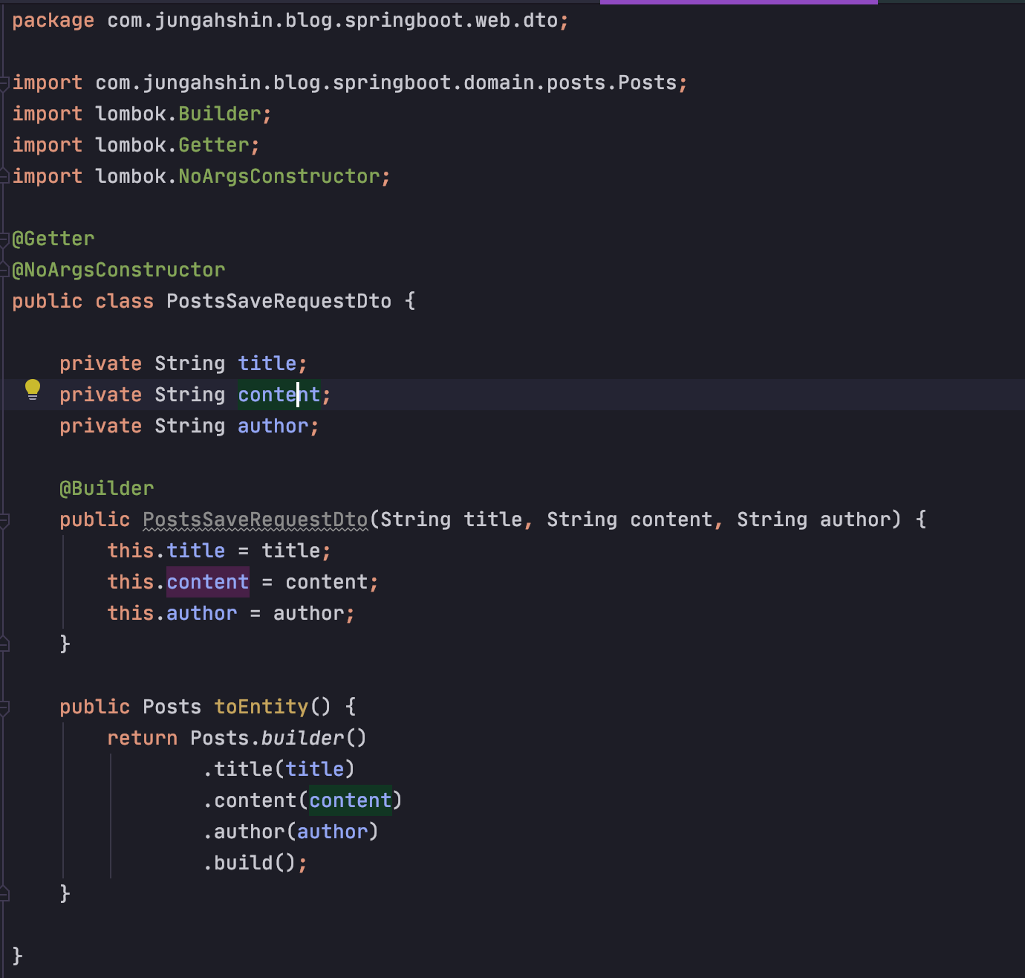Image resolution: width=1025 pixels, height=978 pixels.
Task: Click the @NoArgsConstructor annotation
Action: pyautogui.click(x=119, y=270)
